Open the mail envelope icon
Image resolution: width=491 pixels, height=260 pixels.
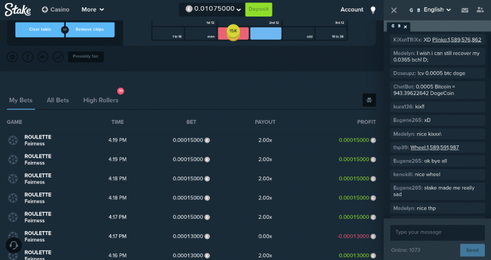465,10
